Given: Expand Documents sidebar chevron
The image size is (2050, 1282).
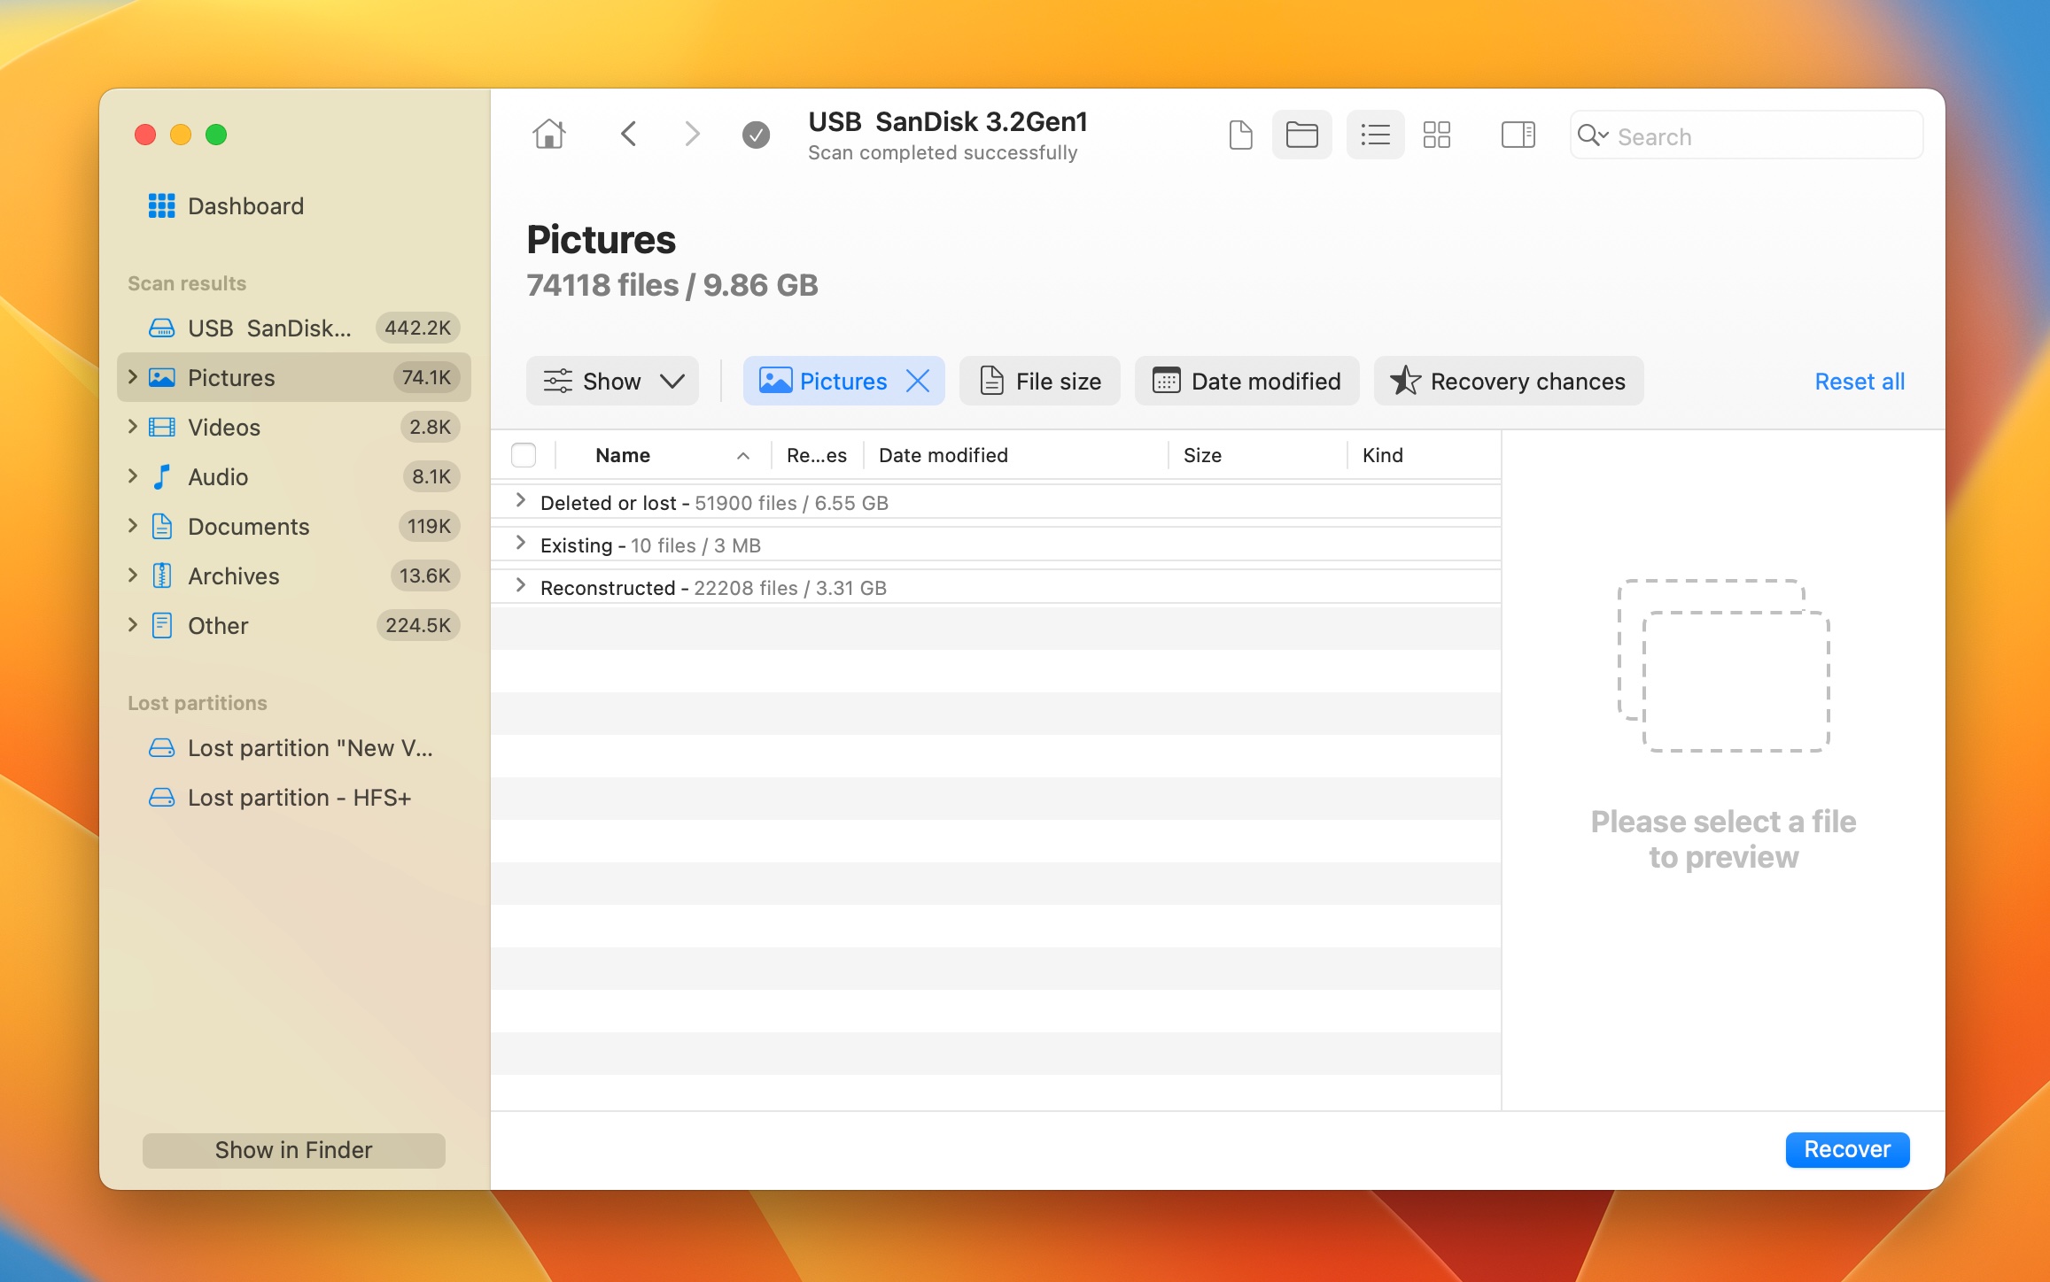Looking at the screenshot, I should click(132, 526).
